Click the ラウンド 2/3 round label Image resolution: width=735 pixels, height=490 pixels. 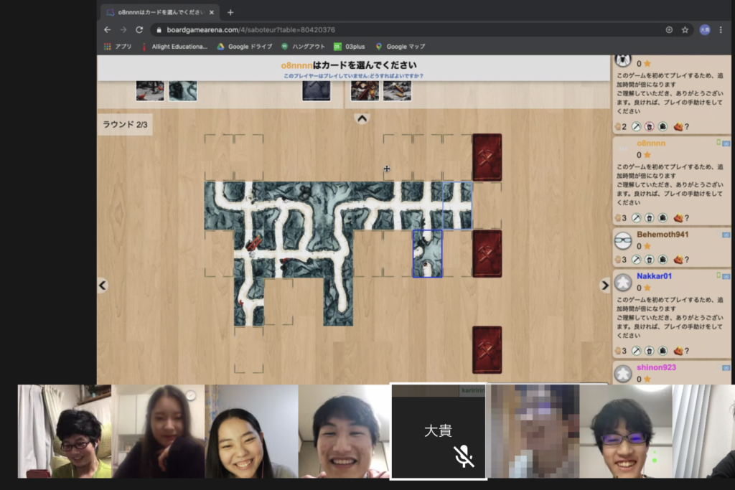[125, 124]
